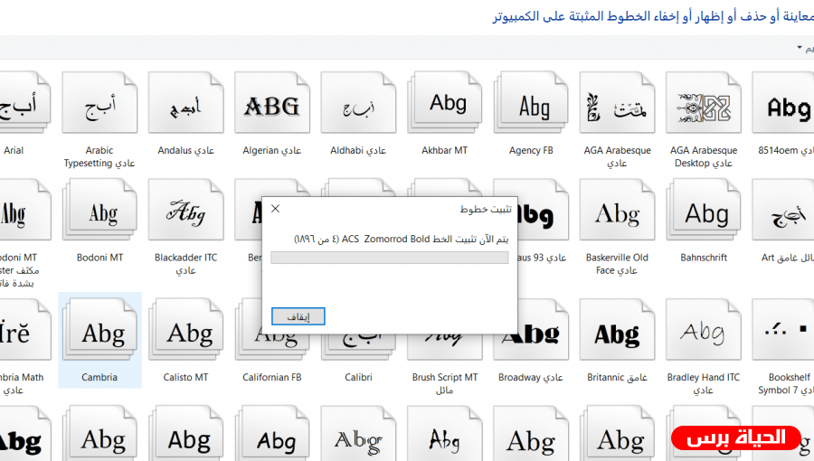Select the Broadway font icon
This screenshot has width=814, height=461.
point(531,335)
